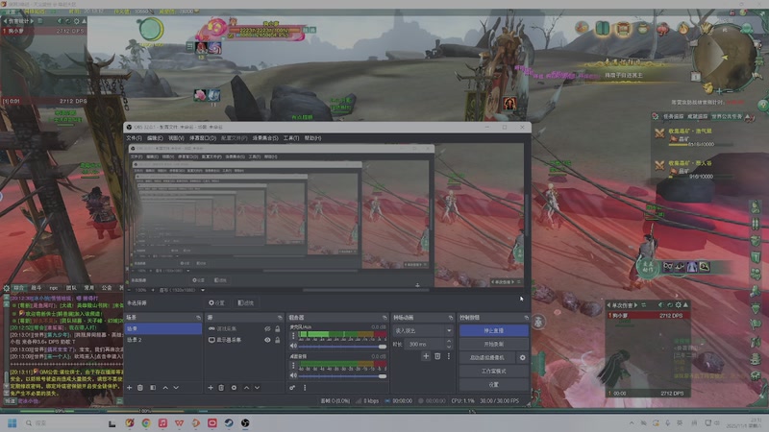Open the Docks menu in OBS

pyautogui.click(x=203, y=138)
